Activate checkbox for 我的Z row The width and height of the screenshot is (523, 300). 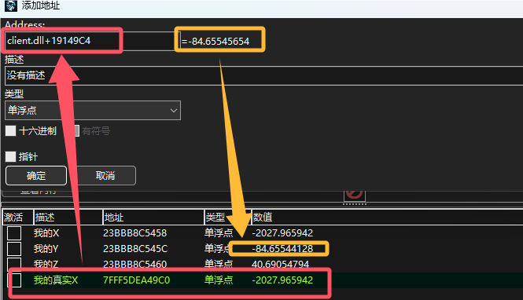coord(14,264)
